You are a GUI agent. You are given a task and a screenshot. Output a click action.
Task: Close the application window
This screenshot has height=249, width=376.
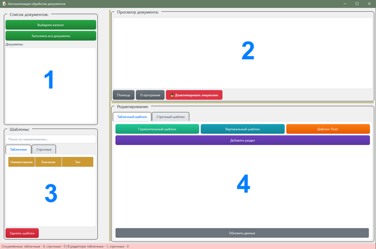[369, 3]
